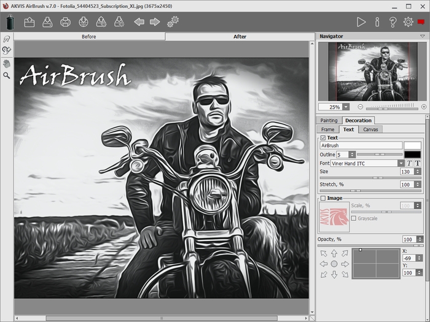Adjust the Y position stepper

point(419,272)
